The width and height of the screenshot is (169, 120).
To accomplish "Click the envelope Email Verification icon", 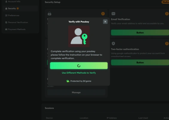I will point(113,13).
